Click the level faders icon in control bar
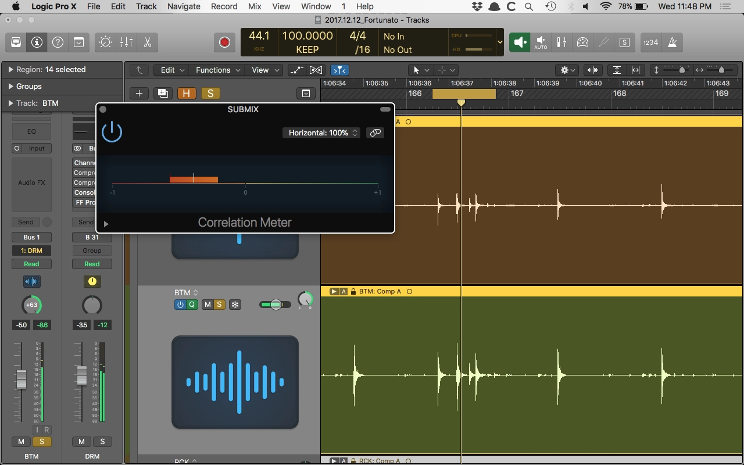 pos(561,42)
